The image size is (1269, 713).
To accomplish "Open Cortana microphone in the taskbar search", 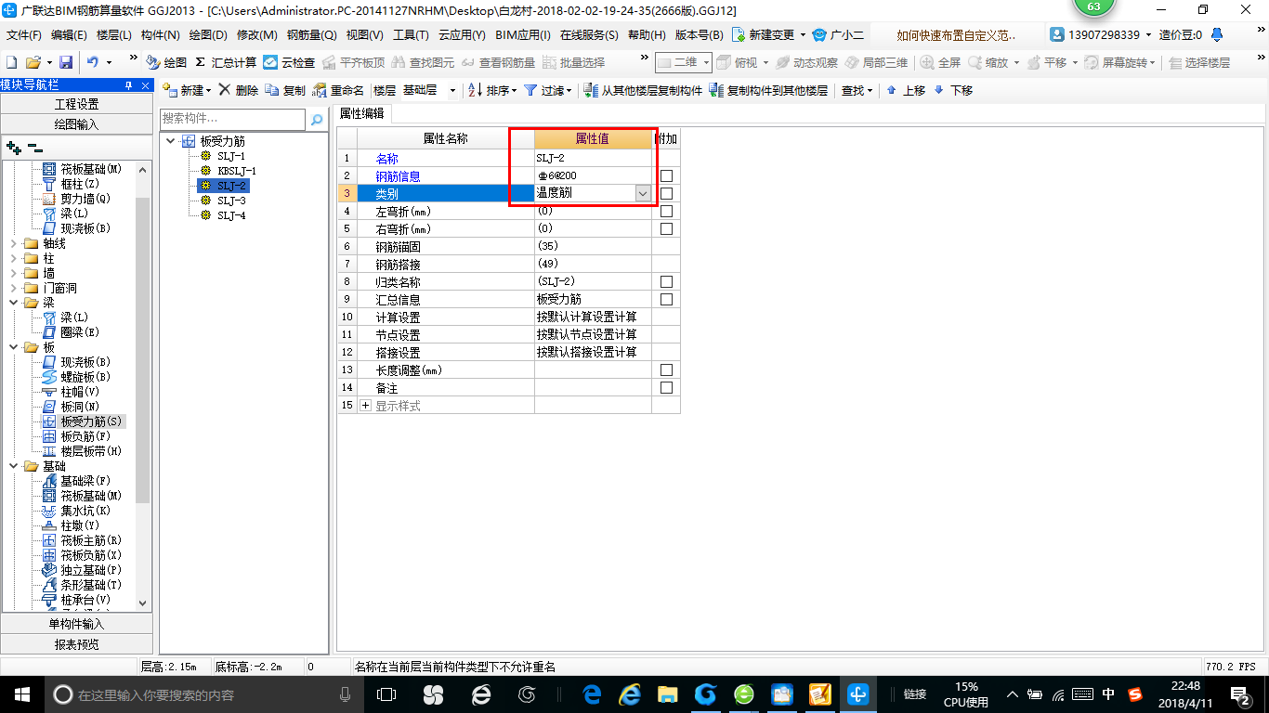I will pos(345,694).
